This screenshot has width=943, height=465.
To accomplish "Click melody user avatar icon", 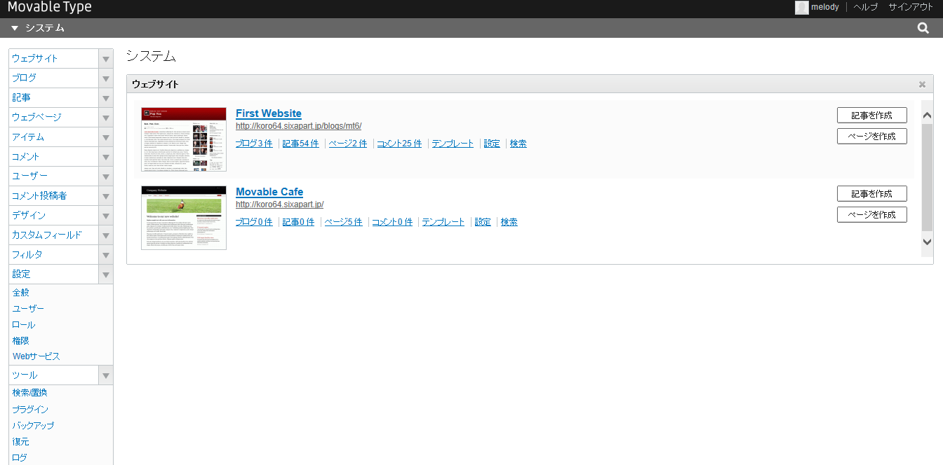I will click(801, 7).
